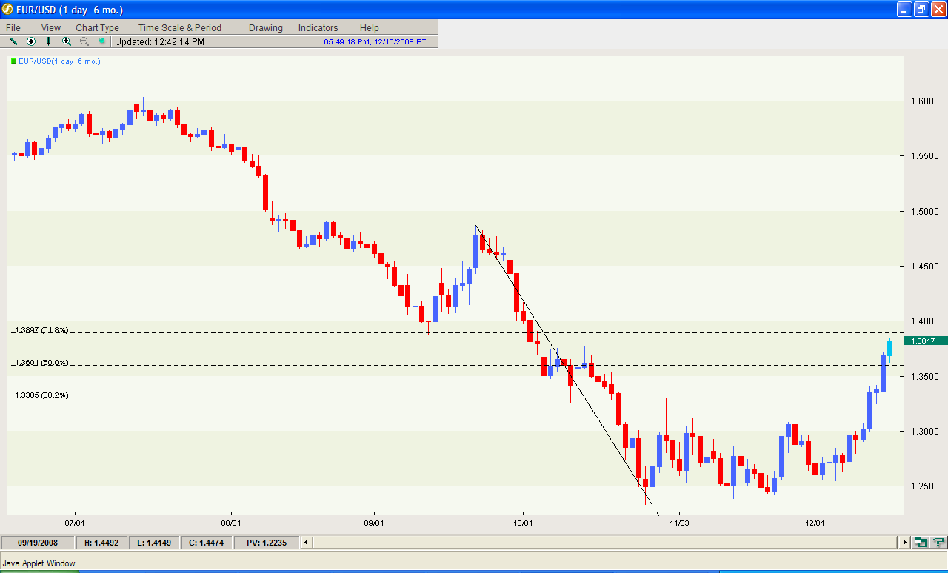The width and height of the screenshot is (948, 573).
Task: Click the Java Applet Window status text
Action: pyautogui.click(x=39, y=563)
